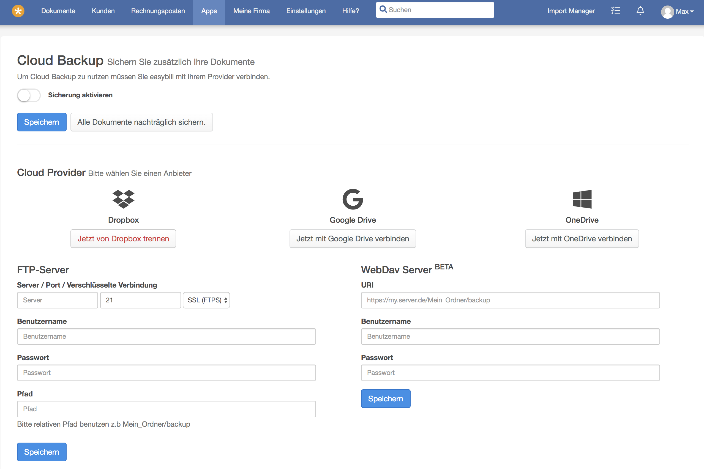The image size is (704, 469).
Task: Open the notifications bell icon
Action: point(640,11)
